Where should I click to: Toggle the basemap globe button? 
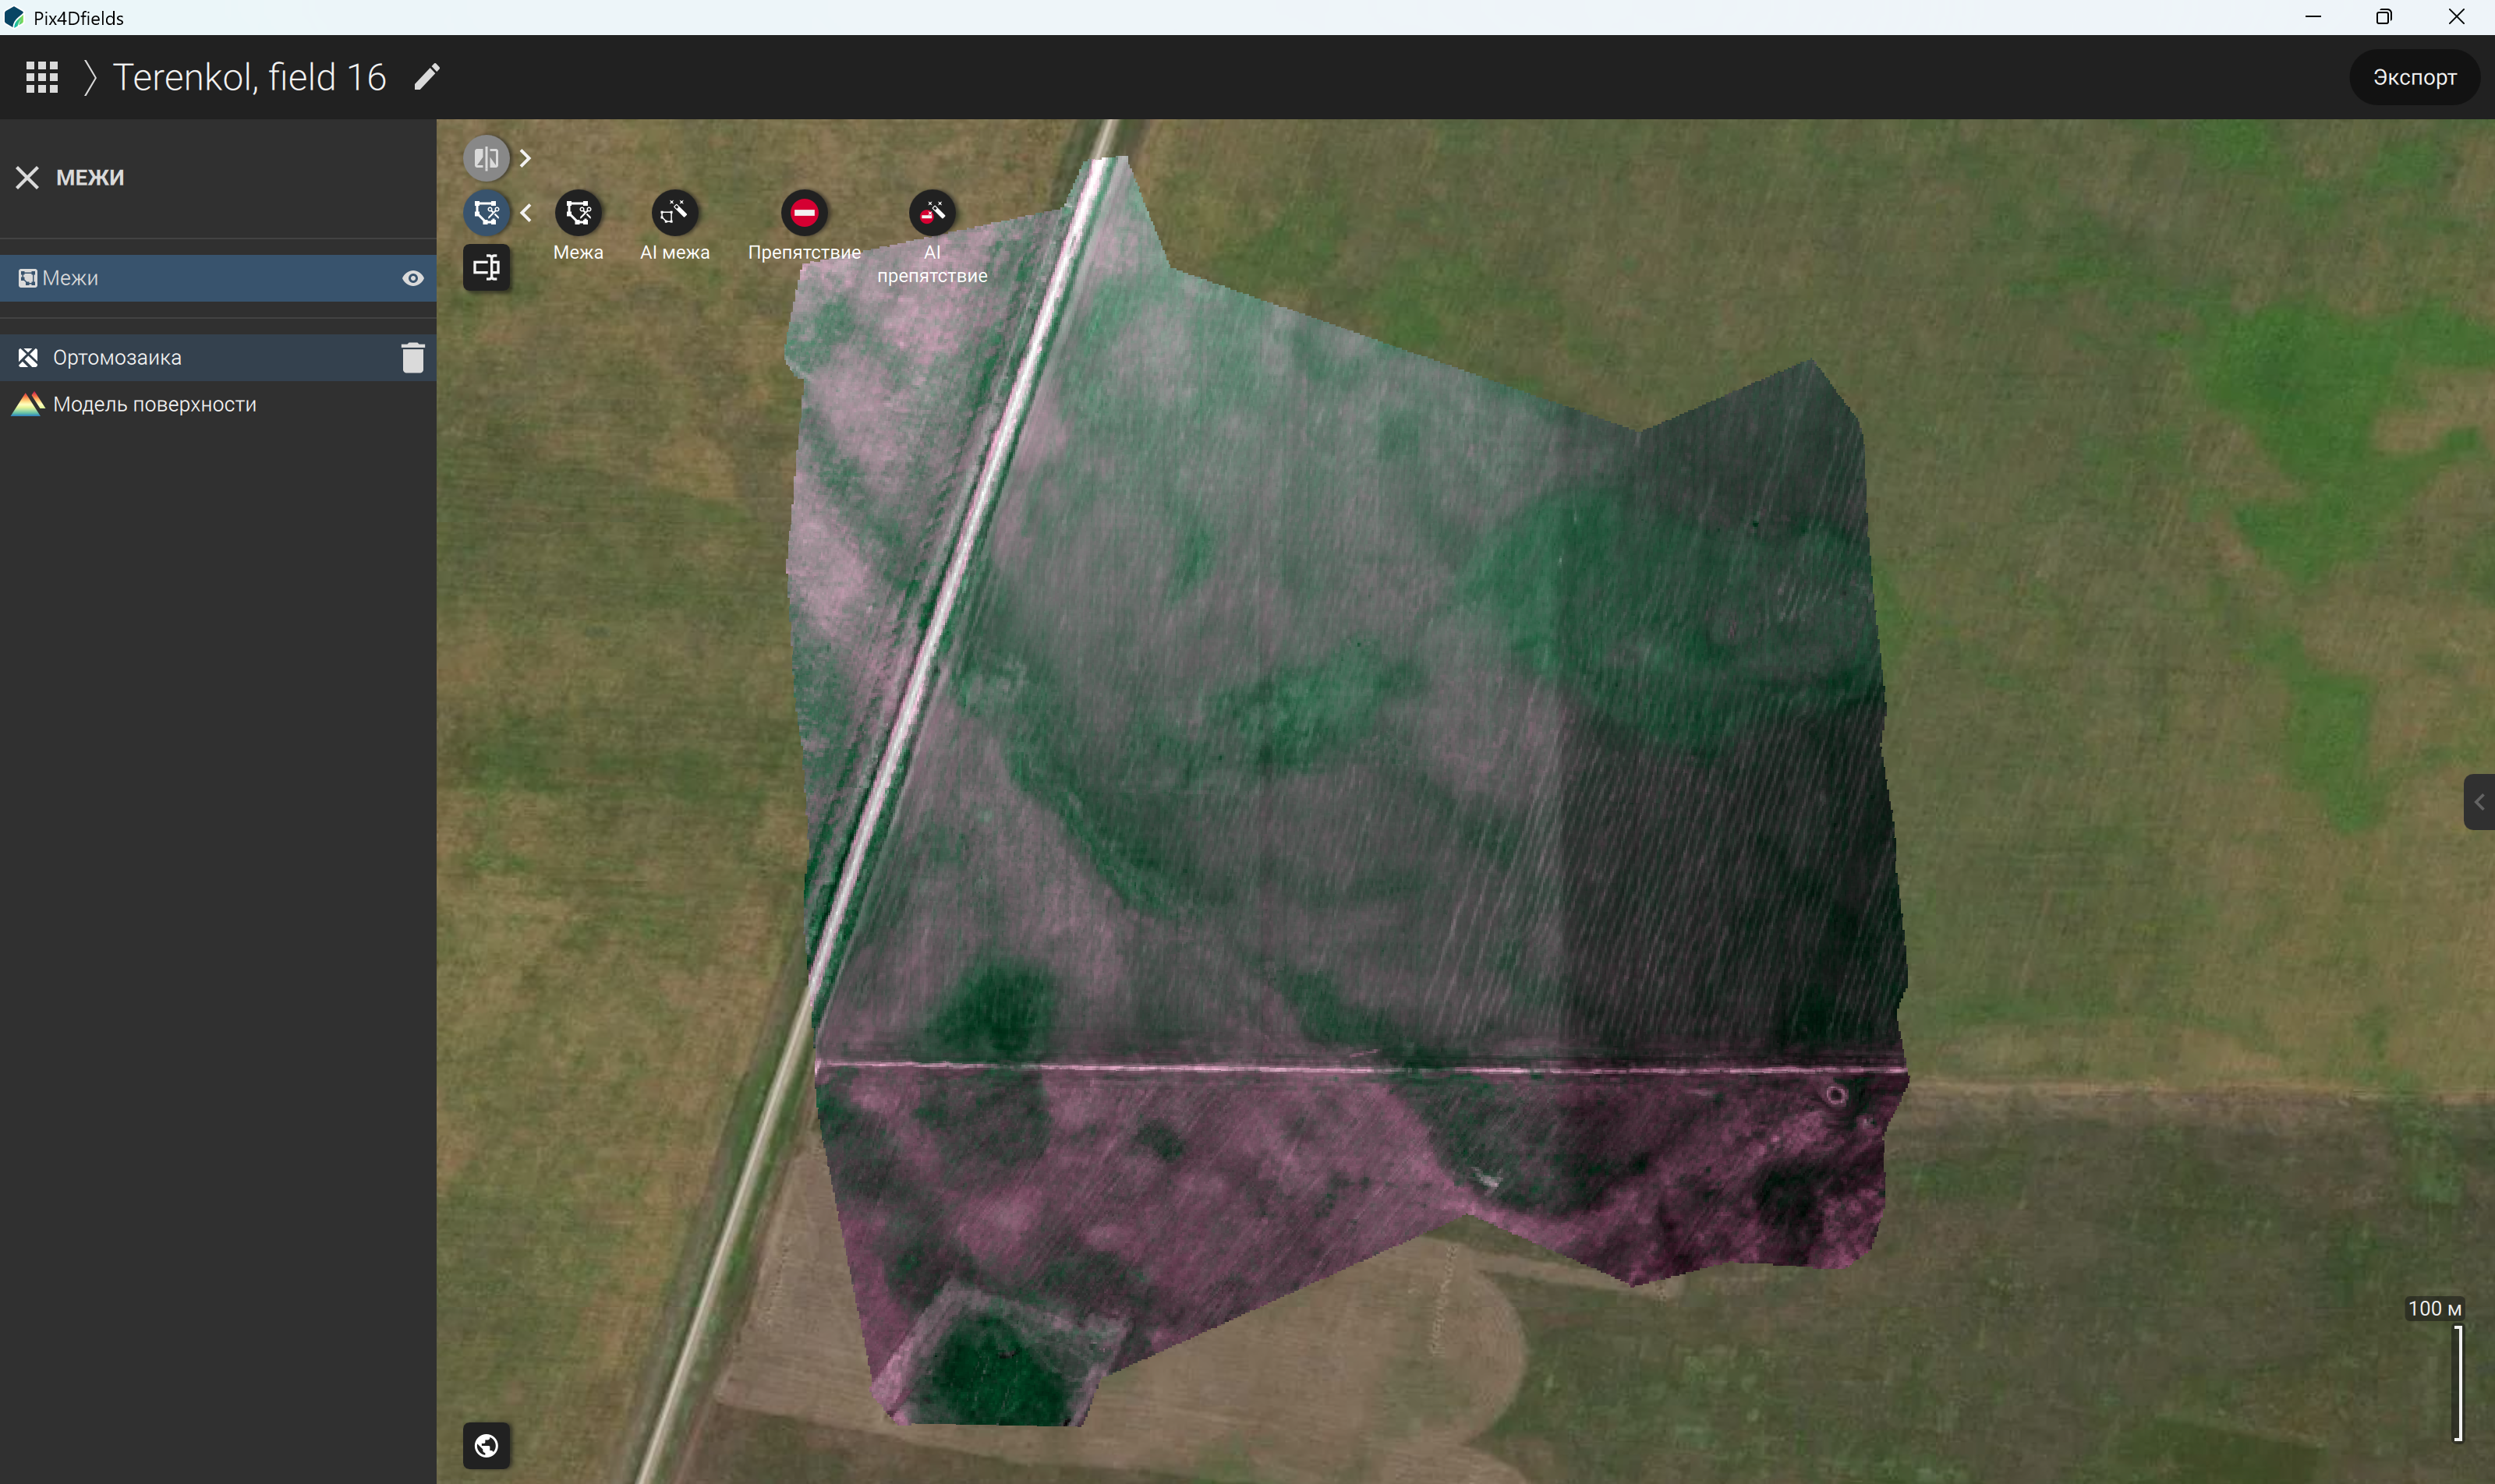tap(487, 1446)
